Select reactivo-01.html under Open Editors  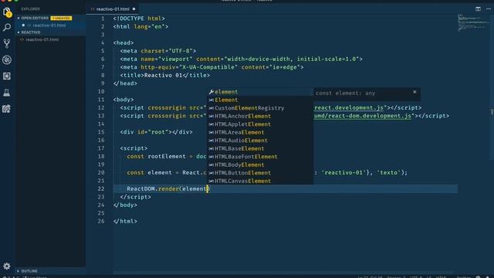coord(49,25)
